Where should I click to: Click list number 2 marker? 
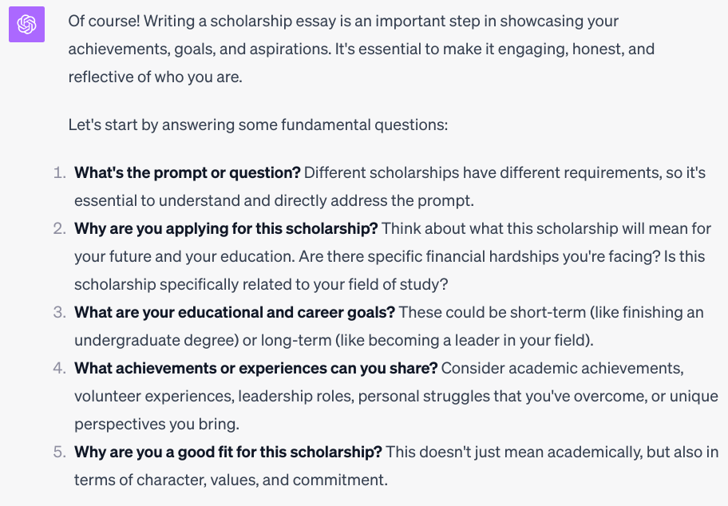pyautogui.click(x=59, y=228)
